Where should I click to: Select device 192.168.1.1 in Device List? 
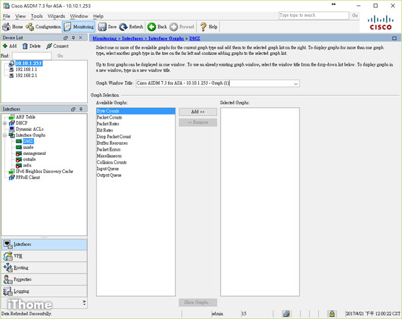tap(26, 70)
